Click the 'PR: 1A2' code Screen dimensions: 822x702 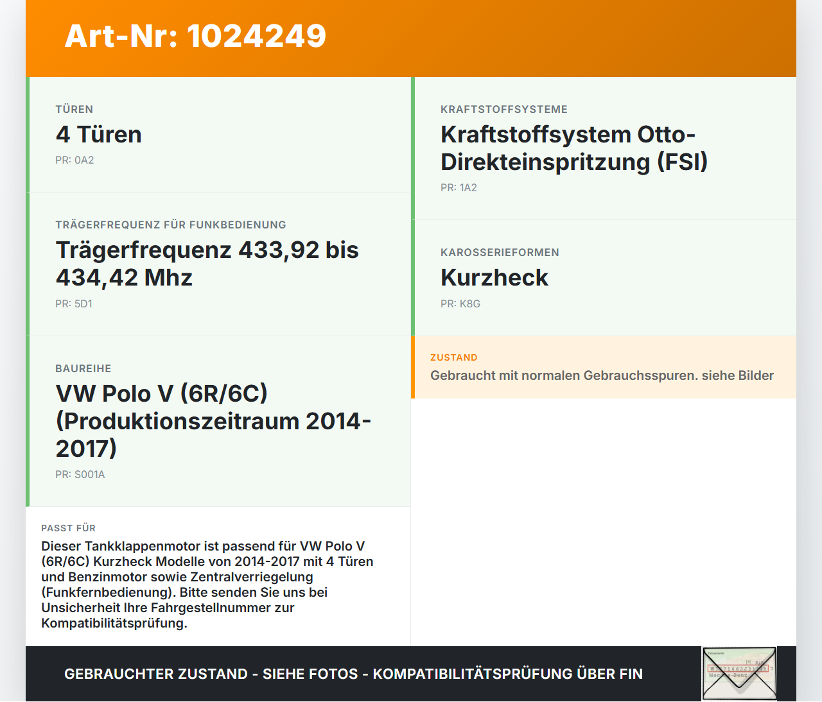(x=459, y=187)
